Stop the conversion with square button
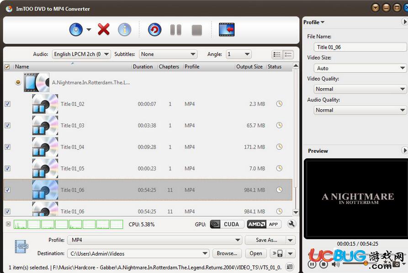Screen dimensions: 408x273 coord(197,30)
